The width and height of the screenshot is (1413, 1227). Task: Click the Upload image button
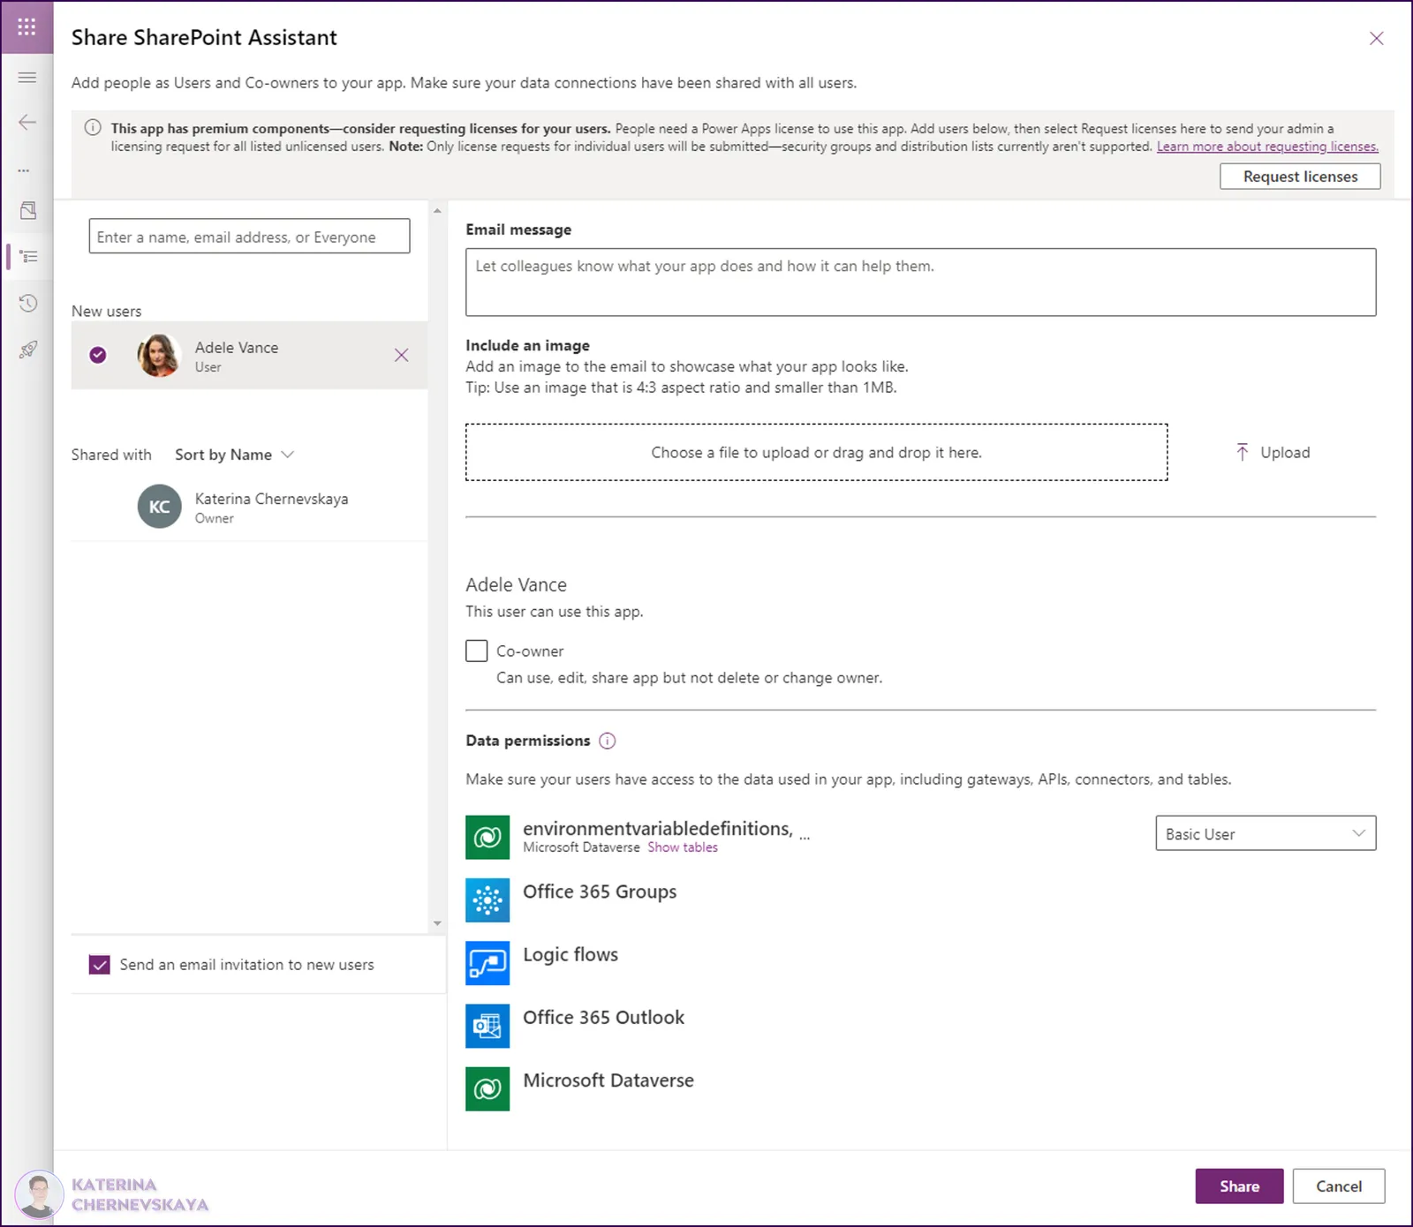coord(1273,453)
